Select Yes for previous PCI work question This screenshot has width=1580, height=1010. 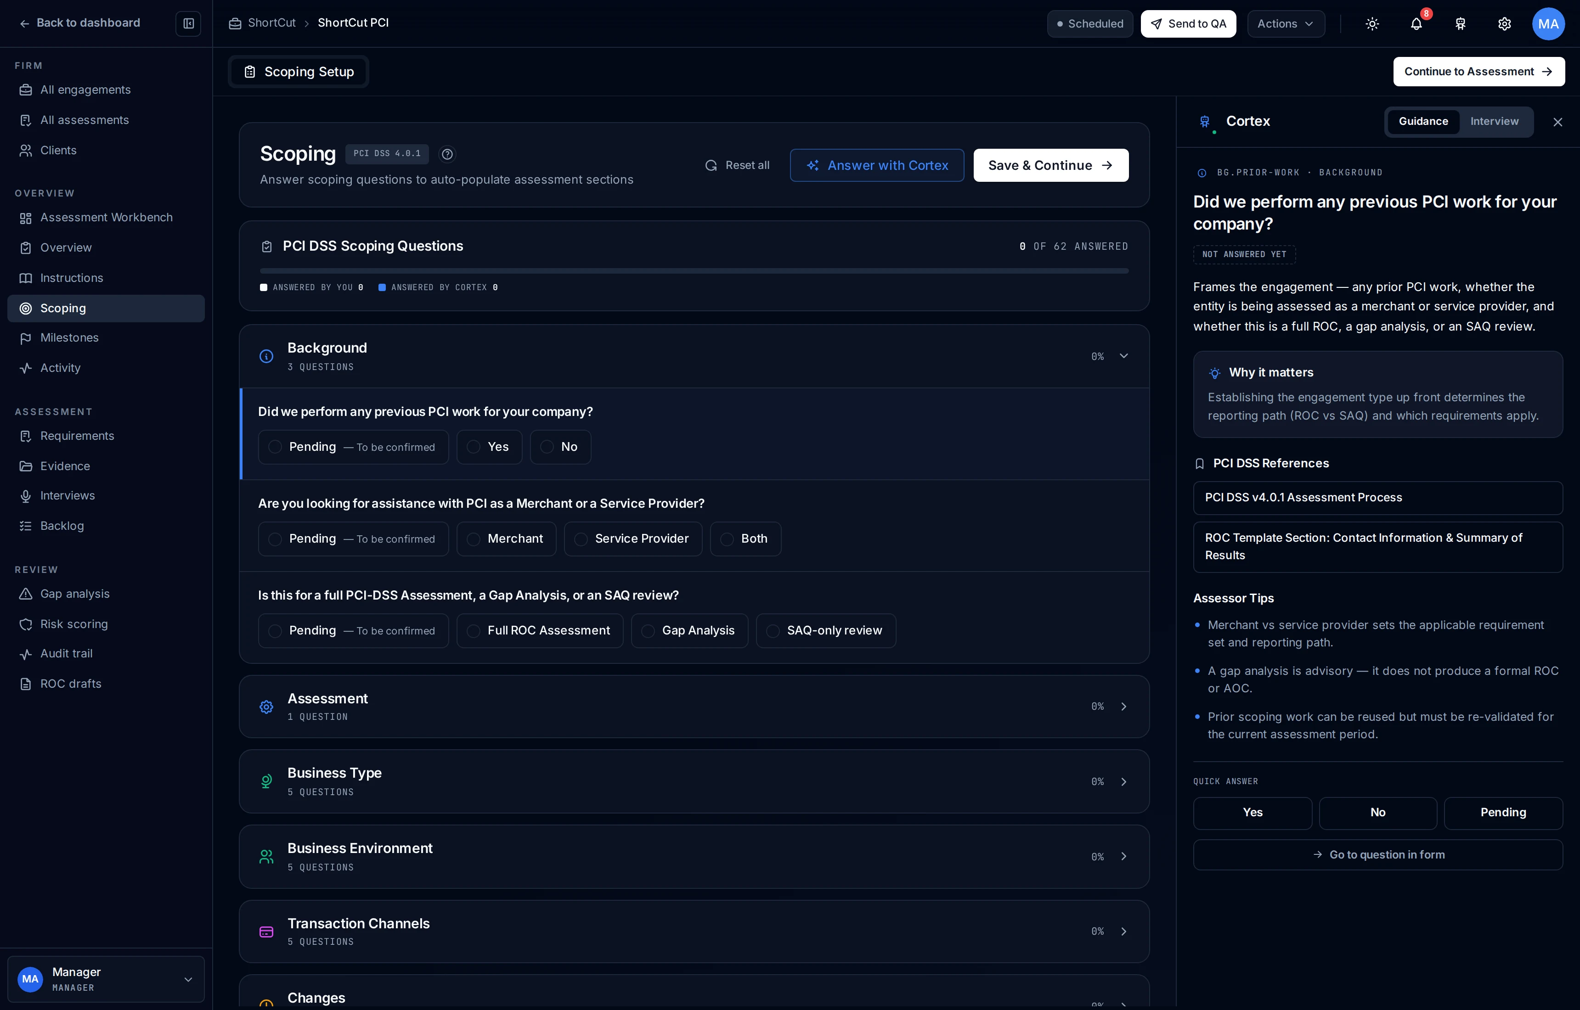[489, 447]
